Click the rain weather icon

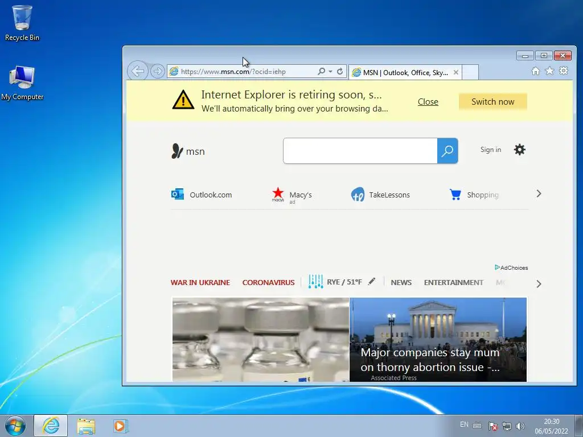click(315, 282)
